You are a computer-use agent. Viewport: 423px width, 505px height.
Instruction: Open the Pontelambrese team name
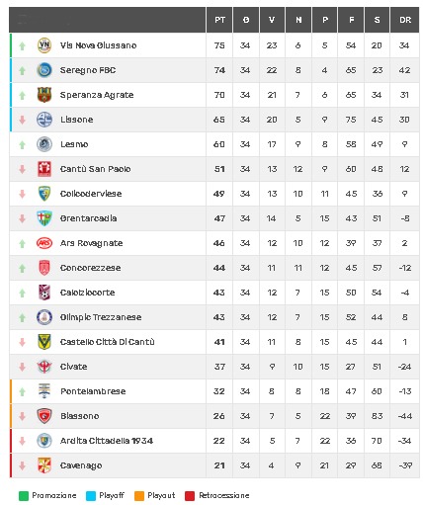[x=93, y=391]
